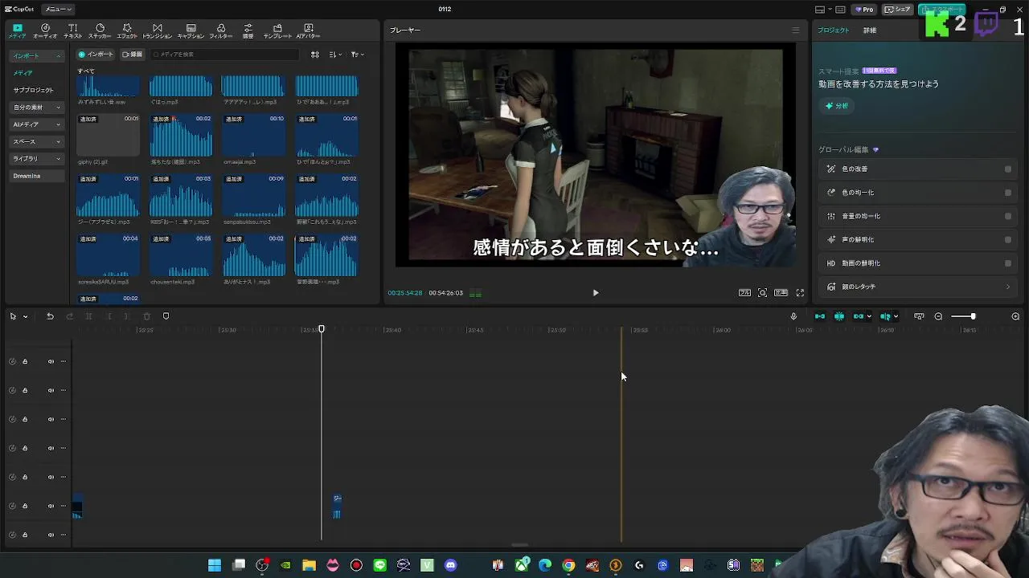Image resolution: width=1029 pixels, height=578 pixels.
Task: Open the AIアバター tool tab
Action: click(x=309, y=31)
